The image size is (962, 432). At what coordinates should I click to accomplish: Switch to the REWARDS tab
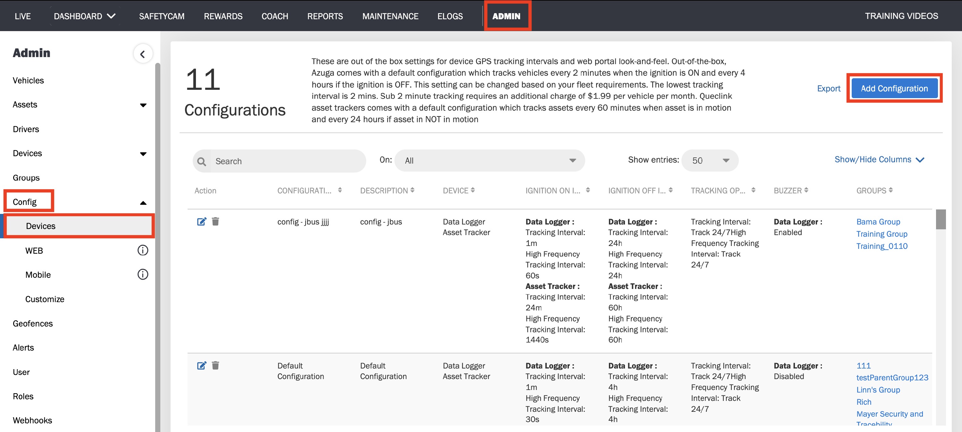[223, 16]
